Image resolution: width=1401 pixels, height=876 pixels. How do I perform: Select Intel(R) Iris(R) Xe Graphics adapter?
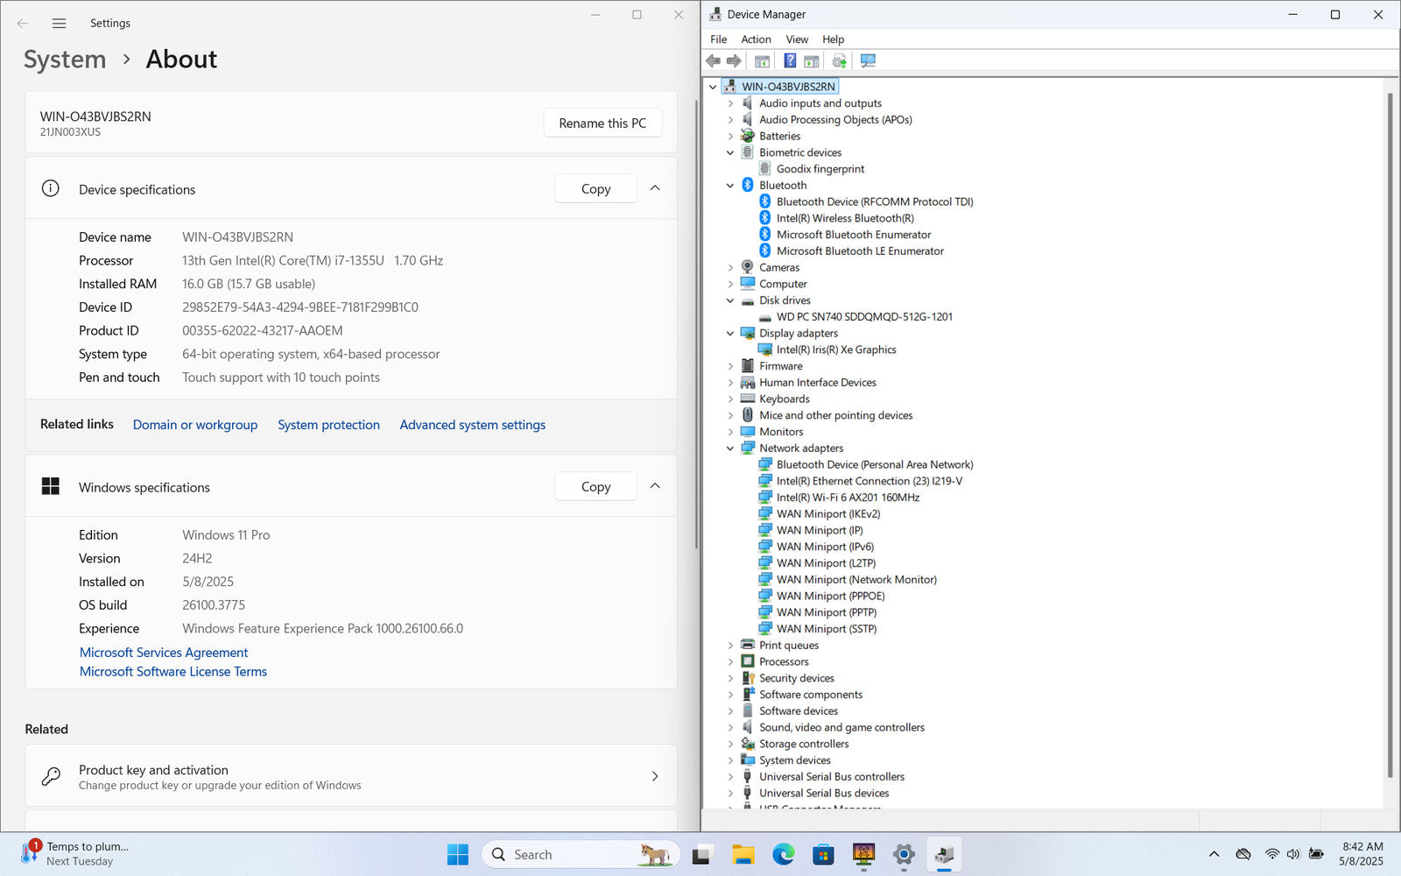(x=836, y=350)
